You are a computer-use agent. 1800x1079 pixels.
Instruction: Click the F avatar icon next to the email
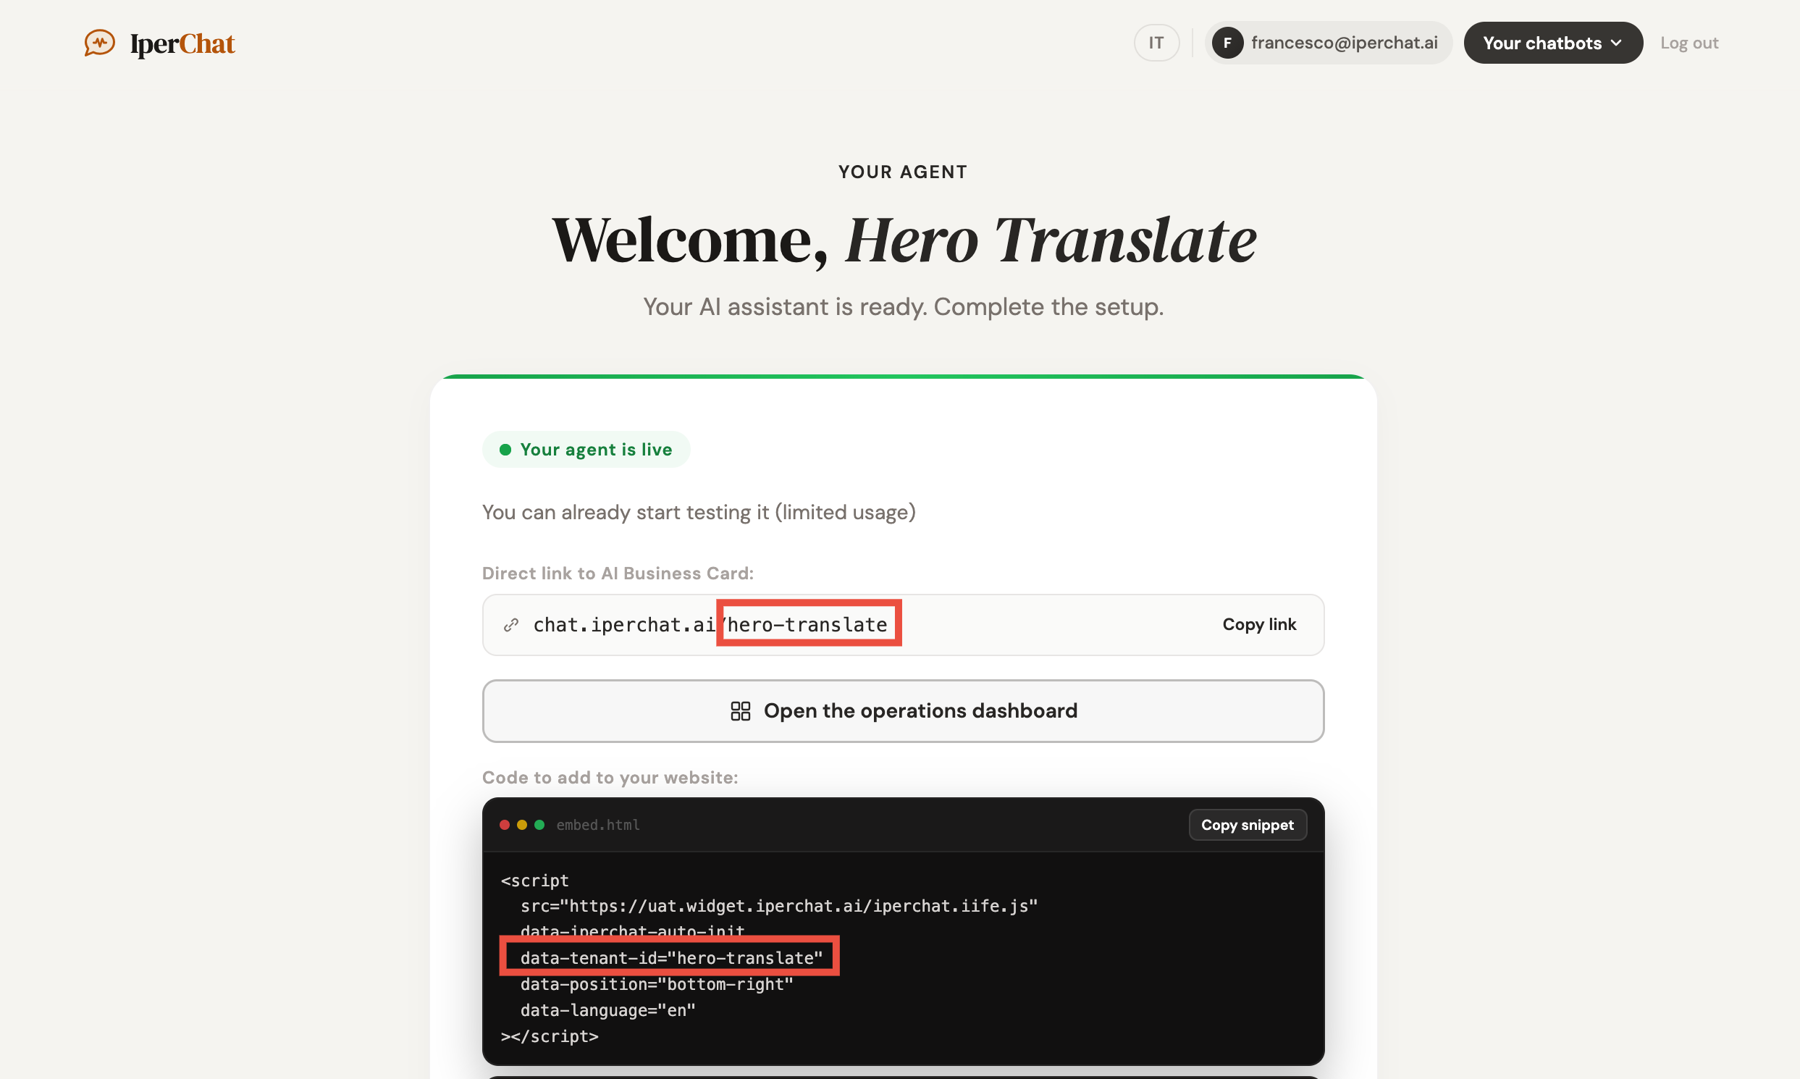pyautogui.click(x=1228, y=42)
